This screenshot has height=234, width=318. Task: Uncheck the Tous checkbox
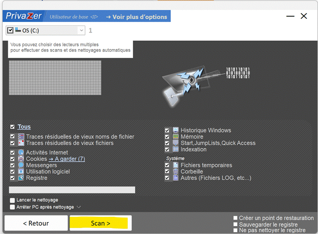(x=12, y=127)
